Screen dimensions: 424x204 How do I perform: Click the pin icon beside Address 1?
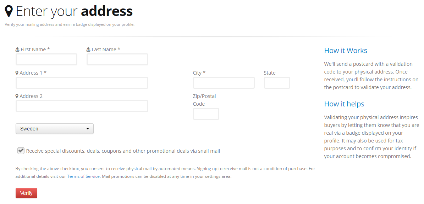pos(17,73)
